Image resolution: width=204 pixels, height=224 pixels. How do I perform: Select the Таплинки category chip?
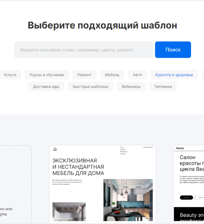point(163,86)
